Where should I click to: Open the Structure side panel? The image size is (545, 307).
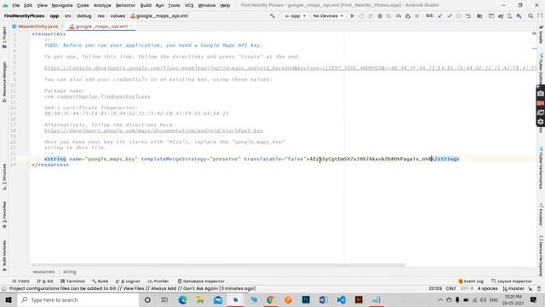point(4,177)
